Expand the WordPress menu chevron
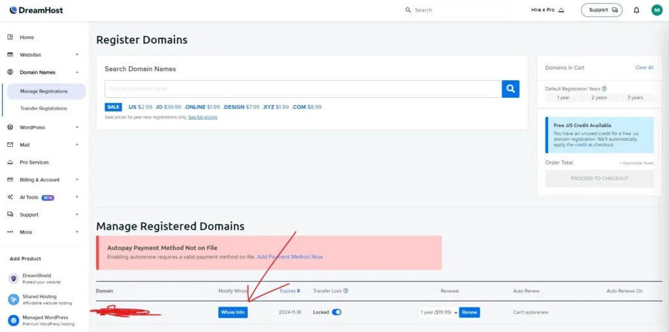This screenshot has height=332, width=669. pos(77,127)
